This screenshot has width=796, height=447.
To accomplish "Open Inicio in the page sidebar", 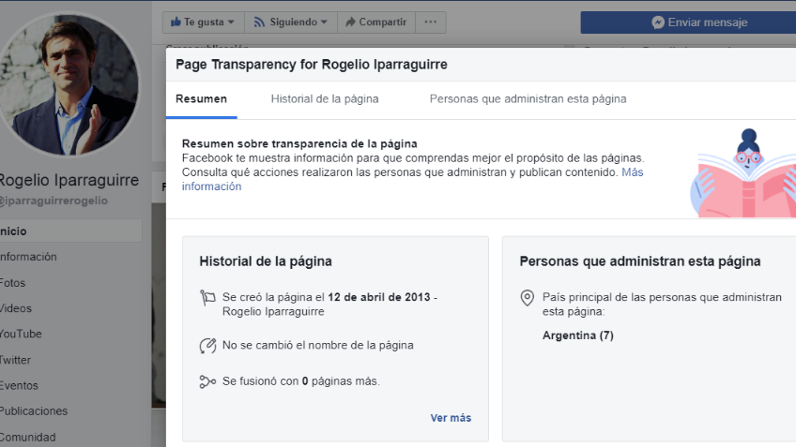I will click(70, 231).
